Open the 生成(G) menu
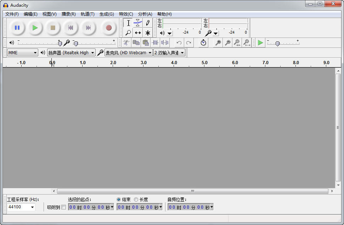 107,14
